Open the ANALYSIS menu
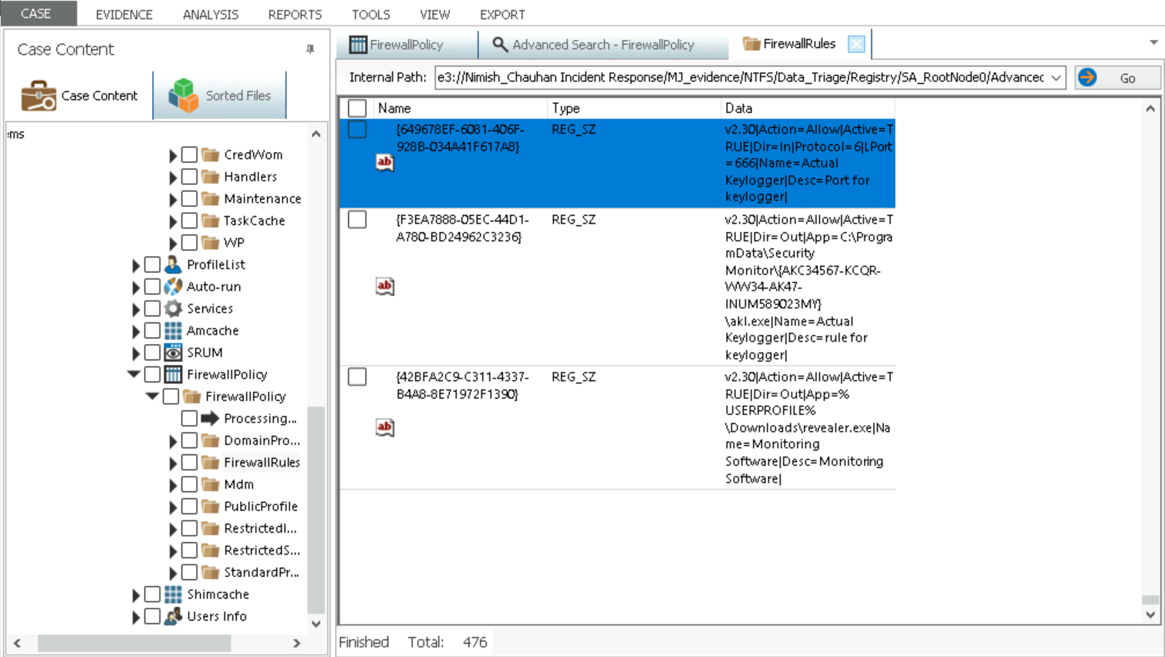Viewport: 1165px width, 657px height. tap(210, 15)
